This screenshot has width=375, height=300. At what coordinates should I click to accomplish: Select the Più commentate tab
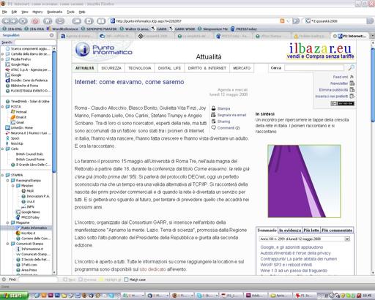click(337, 230)
